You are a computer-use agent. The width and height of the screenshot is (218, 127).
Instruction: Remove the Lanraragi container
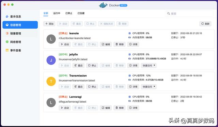click(x=120, y=108)
